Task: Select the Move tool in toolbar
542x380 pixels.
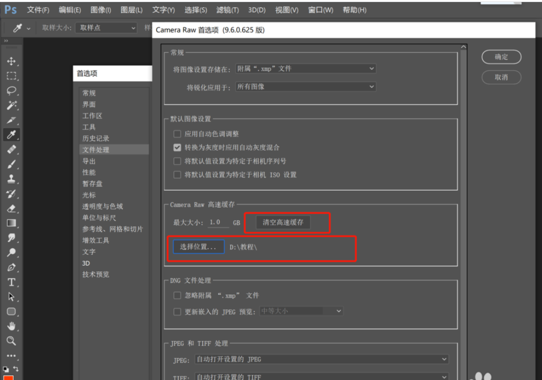Action: click(11, 62)
